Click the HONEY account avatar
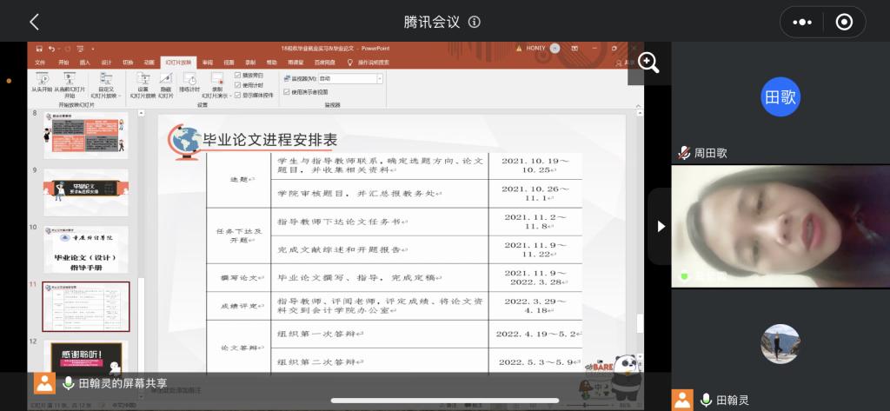The height and width of the screenshot is (411, 890). coord(555,49)
